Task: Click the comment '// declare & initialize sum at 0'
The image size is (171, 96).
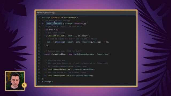Action: coord(63,27)
